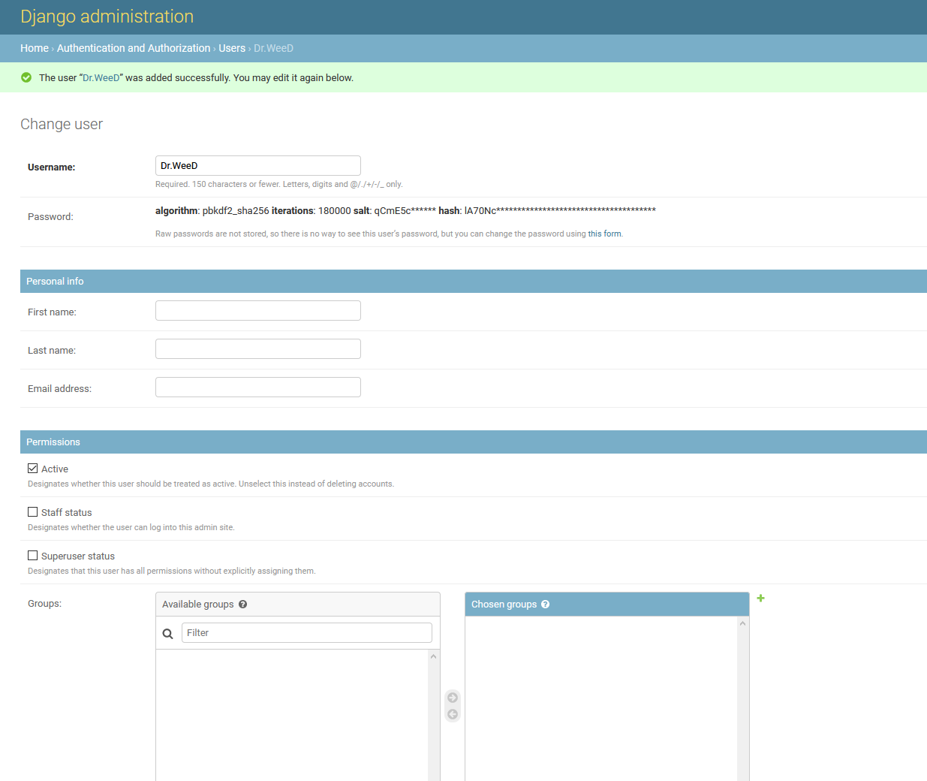
Task: Click the magnifier icon next to Filter
Action: (x=167, y=634)
